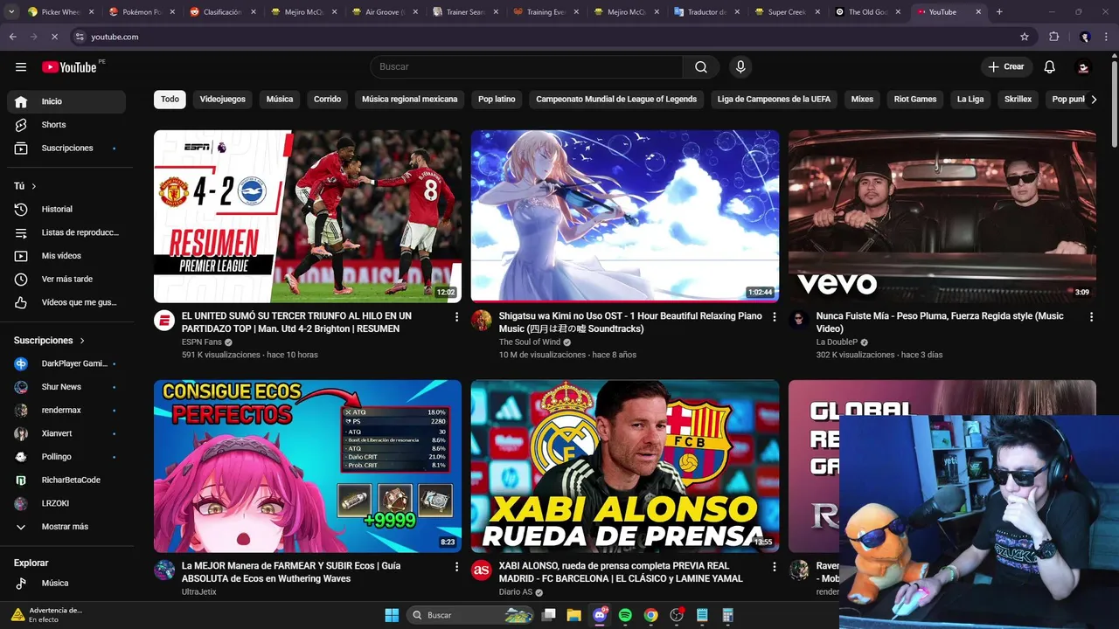This screenshot has width=1119, height=629.
Task: Open Shur News subscription channel
Action: pyautogui.click(x=66, y=387)
